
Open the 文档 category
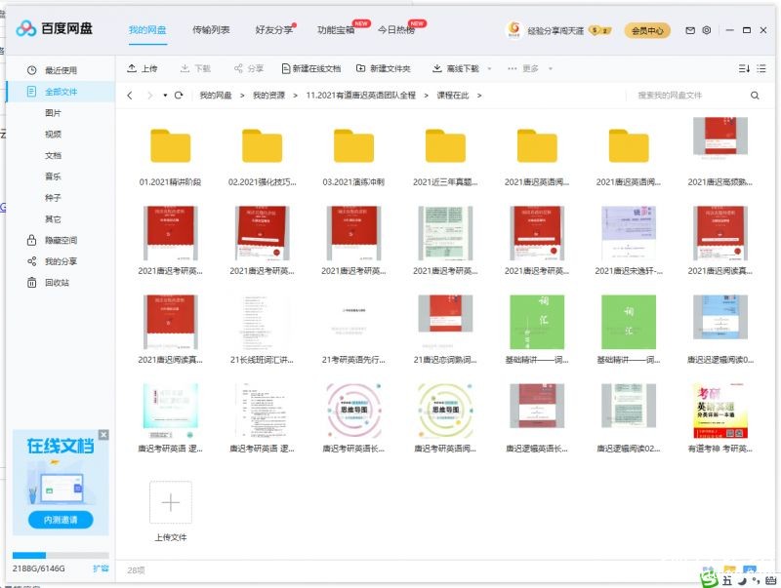pos(54,155)
